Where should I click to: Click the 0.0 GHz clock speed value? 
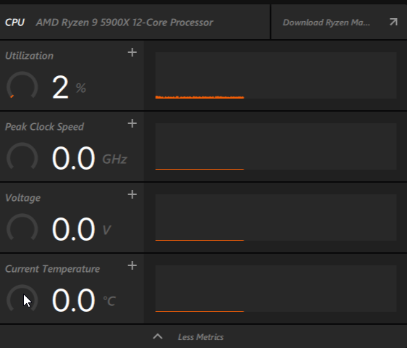tap(90, 158)
